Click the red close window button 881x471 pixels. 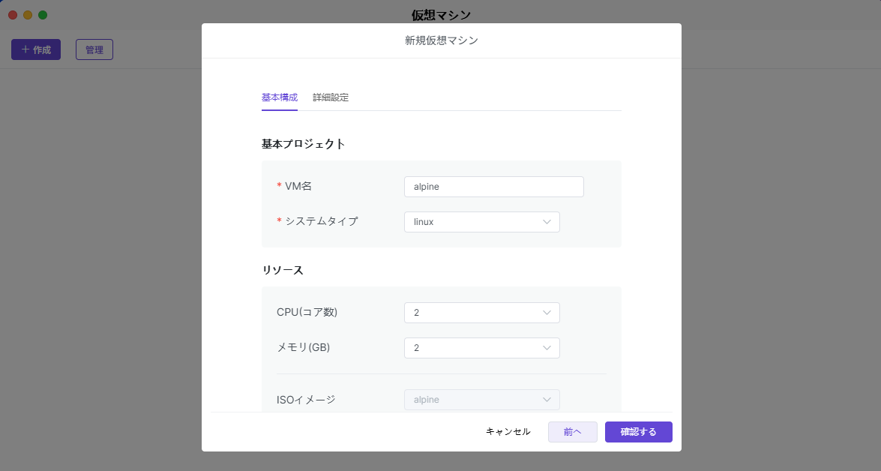point(13,15)
